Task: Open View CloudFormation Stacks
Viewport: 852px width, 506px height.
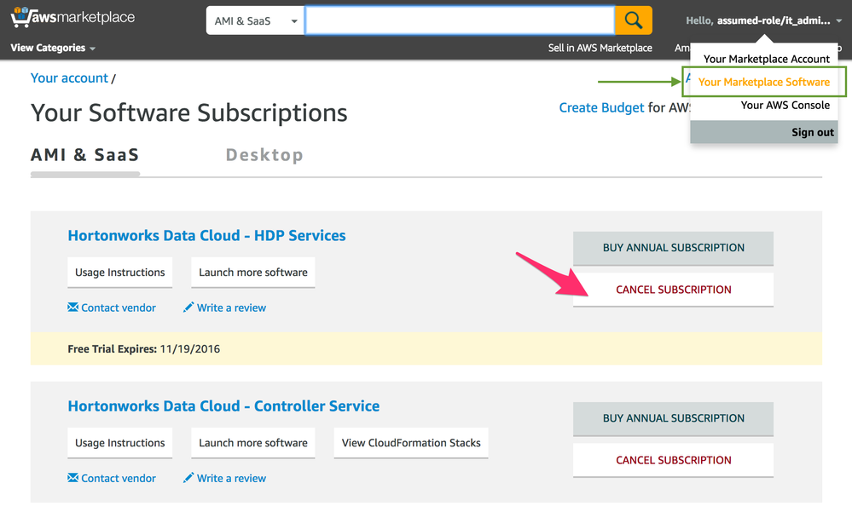Action: 411,443
